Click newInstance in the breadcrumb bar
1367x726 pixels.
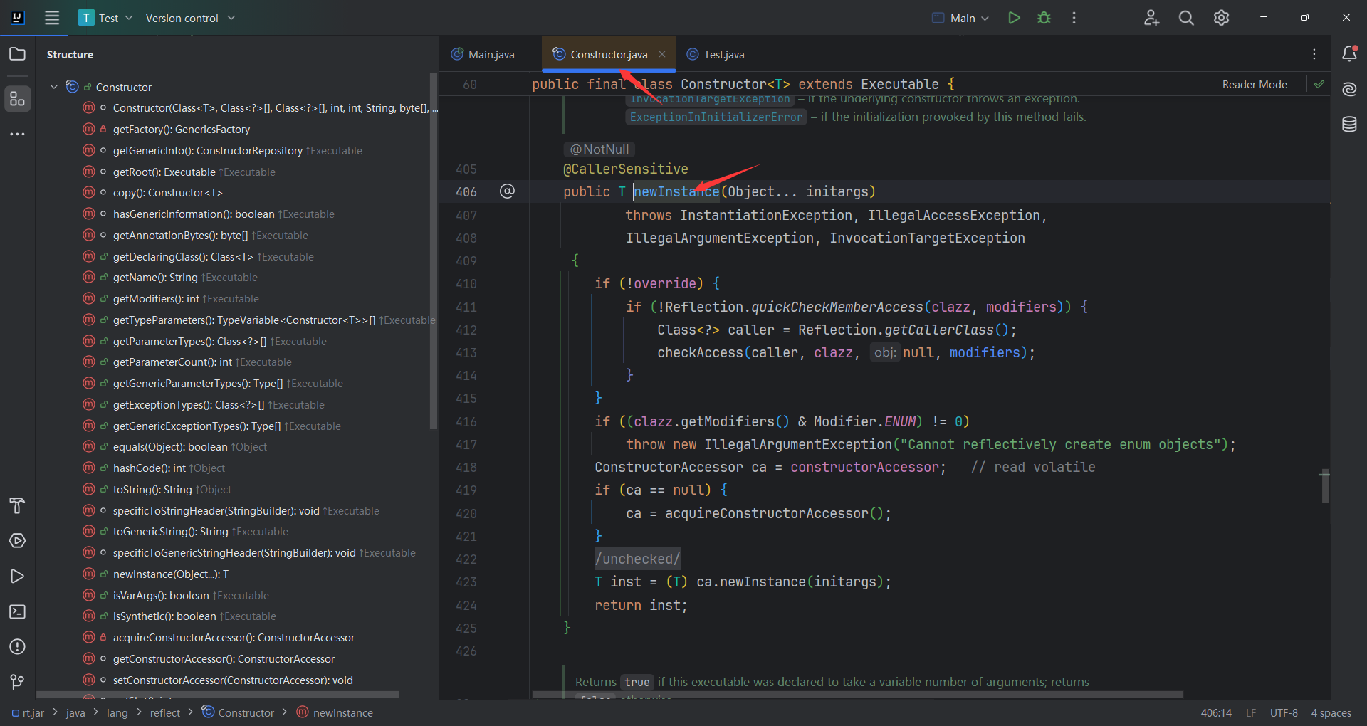click(335, 712)
